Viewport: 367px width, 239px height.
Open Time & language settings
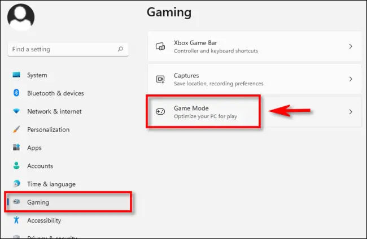coord(51,184)
